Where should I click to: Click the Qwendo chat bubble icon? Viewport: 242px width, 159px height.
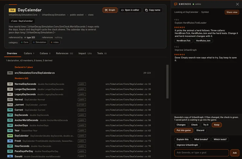click(176, 4)
